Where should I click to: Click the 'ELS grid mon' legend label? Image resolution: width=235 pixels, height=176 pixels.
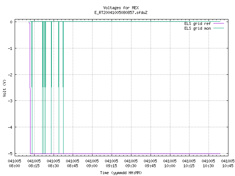(198, 28)
